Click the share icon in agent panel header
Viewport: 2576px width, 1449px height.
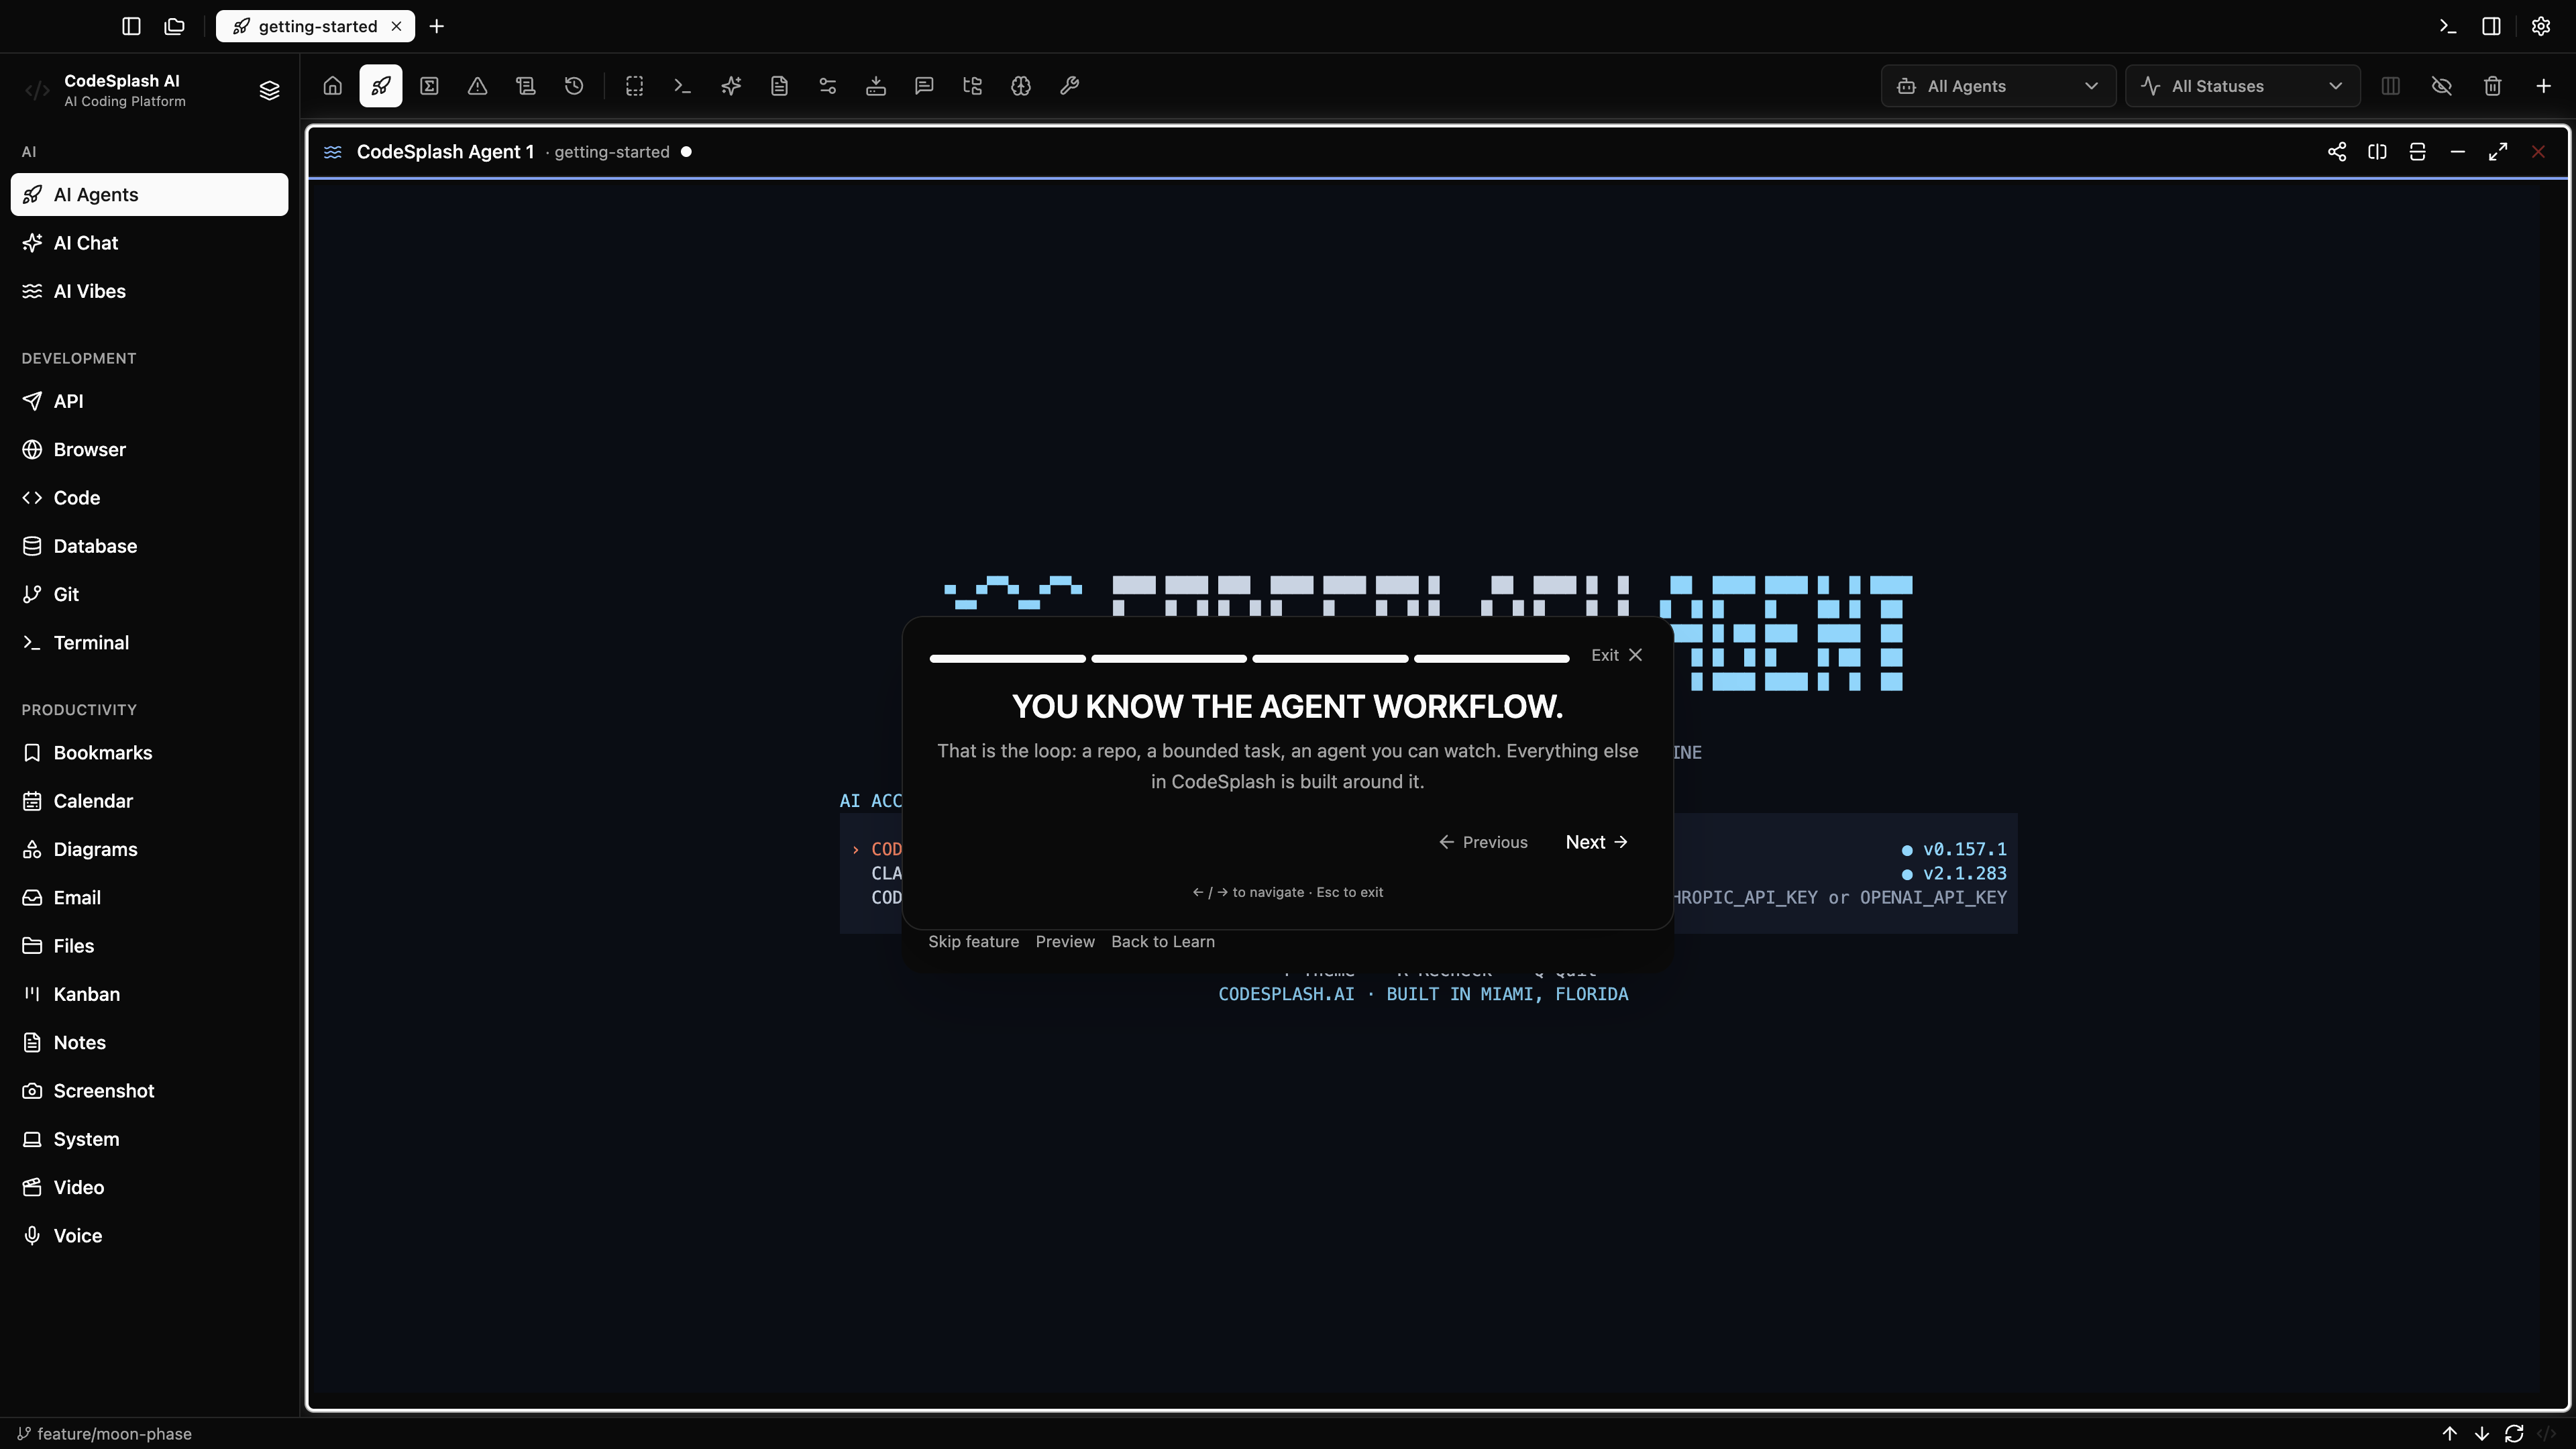2337,152
